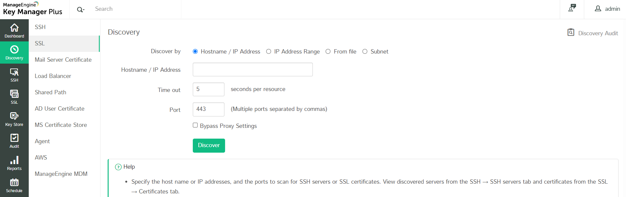Select the IP Address Range radio button
The width and height of the screenshot is (626, 197).
268,52
